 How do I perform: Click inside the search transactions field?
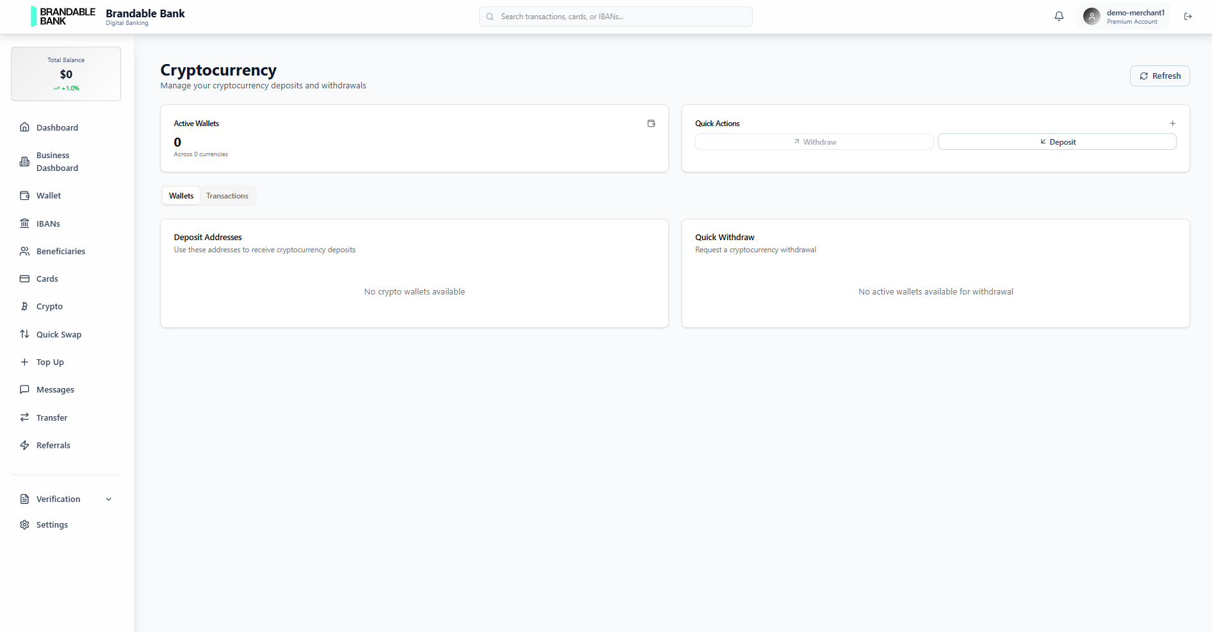coord(615,17)
